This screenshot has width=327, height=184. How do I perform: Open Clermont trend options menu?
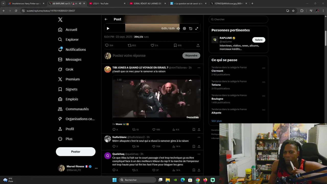point(264,68)
